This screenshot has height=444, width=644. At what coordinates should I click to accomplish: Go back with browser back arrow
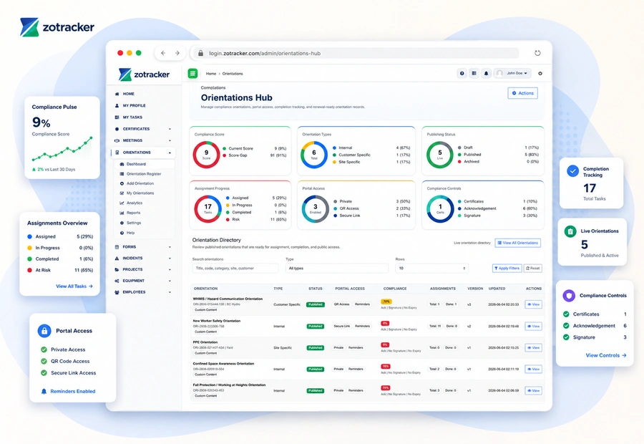tap(163, 53)
